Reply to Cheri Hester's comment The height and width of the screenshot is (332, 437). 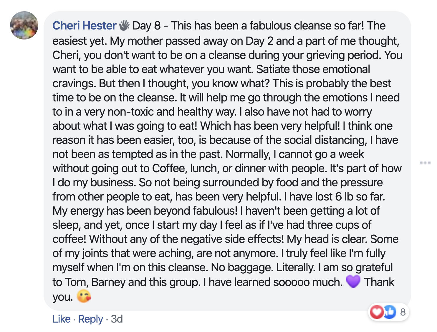coord(90,319)
